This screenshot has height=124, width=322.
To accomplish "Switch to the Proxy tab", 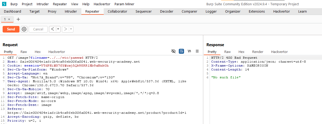I will point(52,12).
